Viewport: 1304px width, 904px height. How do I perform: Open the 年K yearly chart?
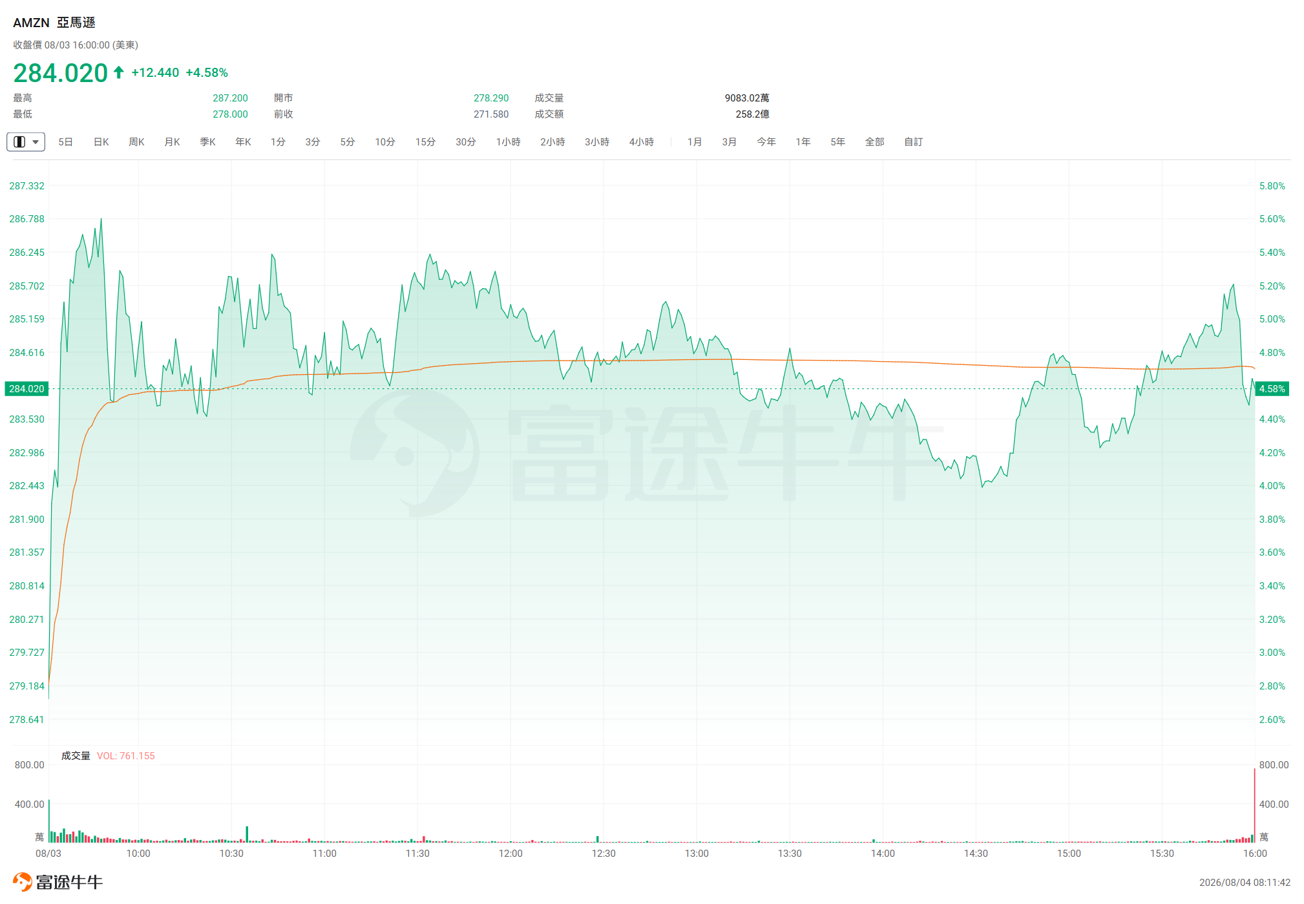click(x=243, y=142)
